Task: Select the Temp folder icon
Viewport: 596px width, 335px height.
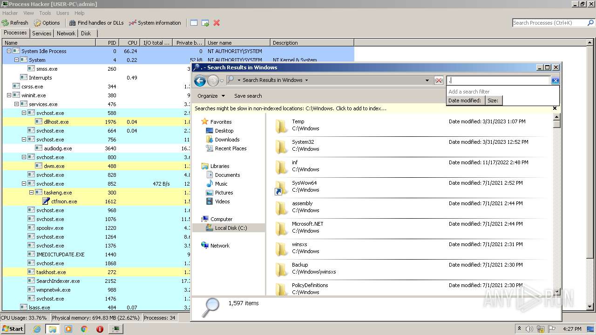Action: [x=281, y=126]
